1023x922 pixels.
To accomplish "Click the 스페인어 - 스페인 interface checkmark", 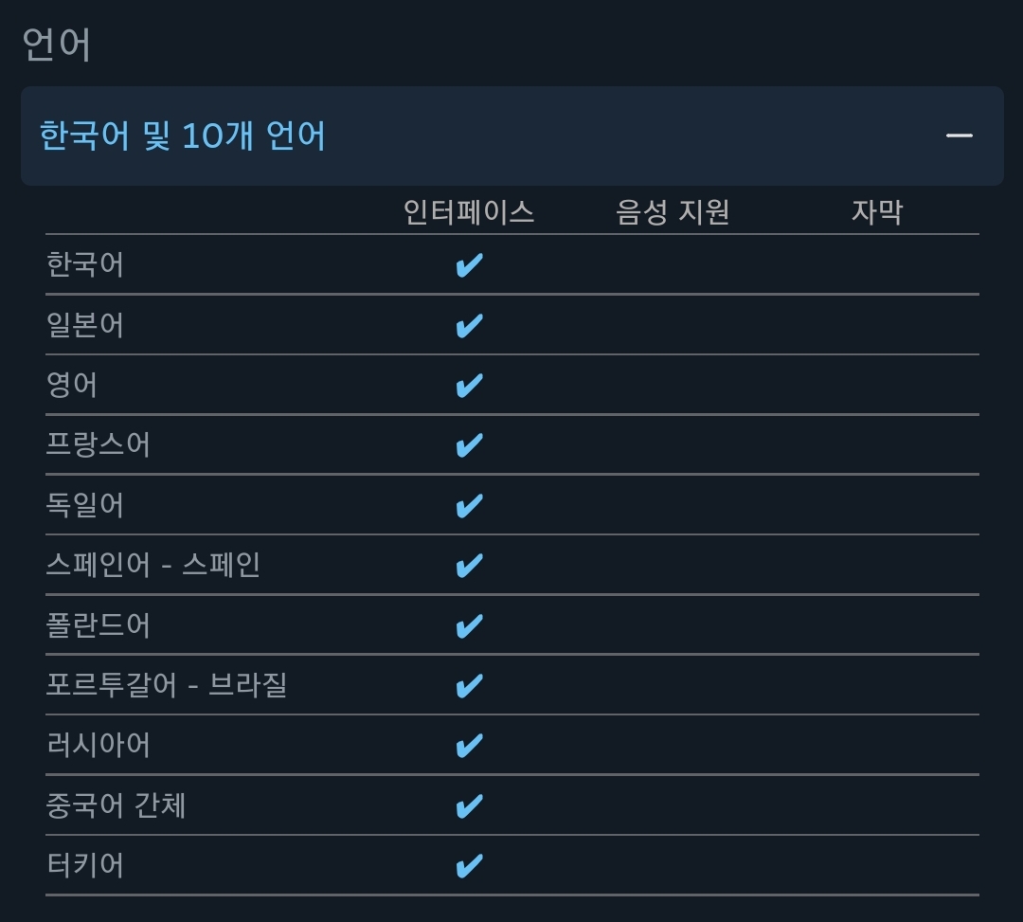I will pos(469,566).
